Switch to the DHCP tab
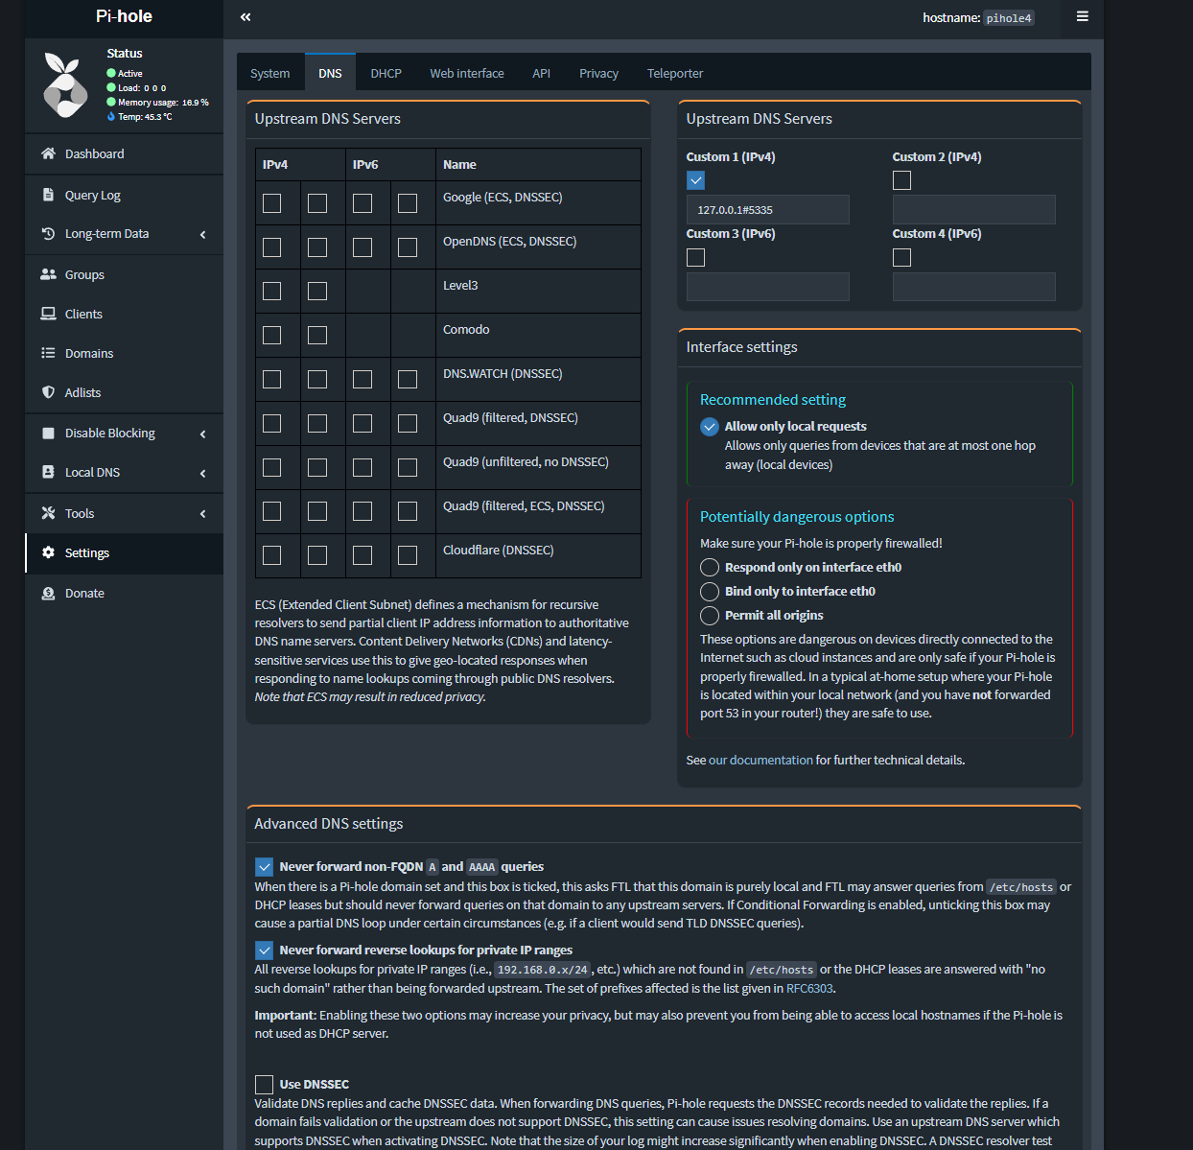Image resolution: width=1193 pixels, height=1150 pixels. (x=386, y=74)
